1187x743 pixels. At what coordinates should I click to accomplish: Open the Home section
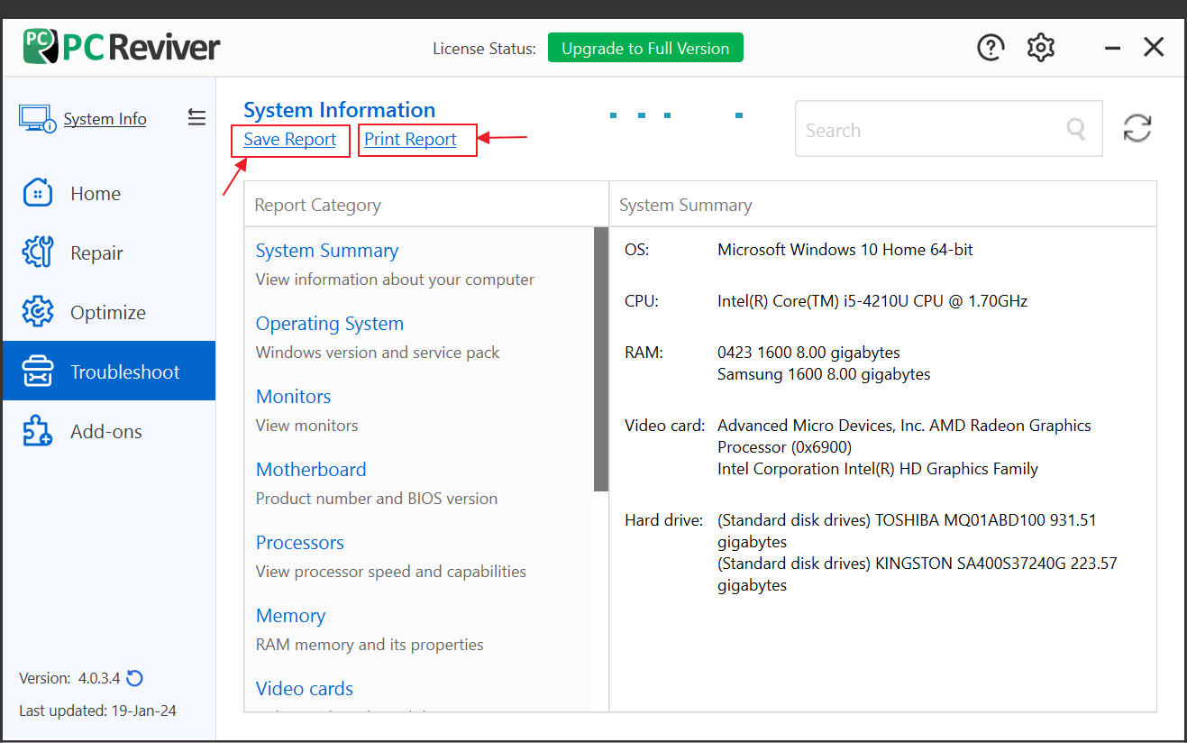coord(108,193)
